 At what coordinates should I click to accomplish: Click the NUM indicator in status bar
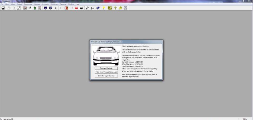pyautogui.click(x=245, y=119)
